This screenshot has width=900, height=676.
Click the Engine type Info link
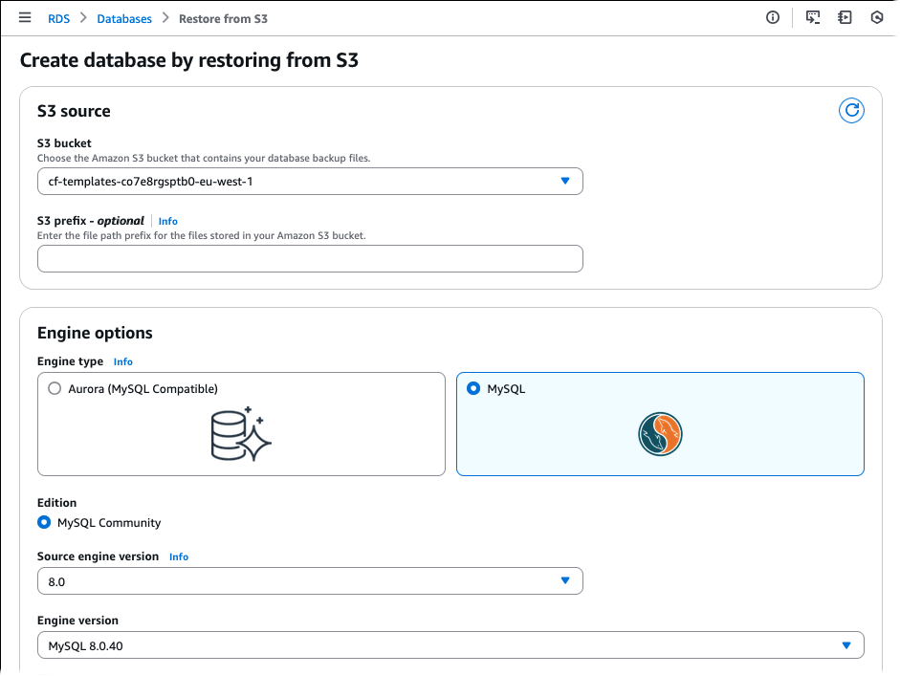click(x=122, y=361)
